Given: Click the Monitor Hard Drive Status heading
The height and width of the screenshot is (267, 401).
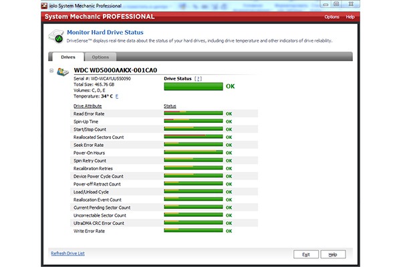Looking at the screenshot, I should [x=105, y=33].
